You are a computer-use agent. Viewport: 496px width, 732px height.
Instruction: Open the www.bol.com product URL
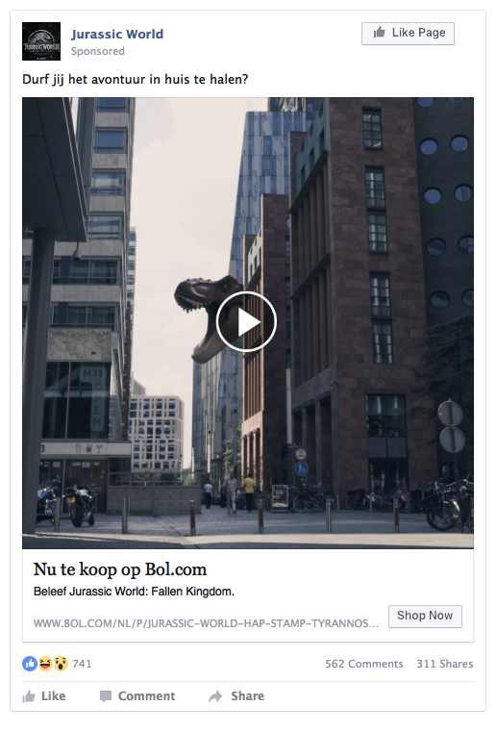(x=206, y=623)
